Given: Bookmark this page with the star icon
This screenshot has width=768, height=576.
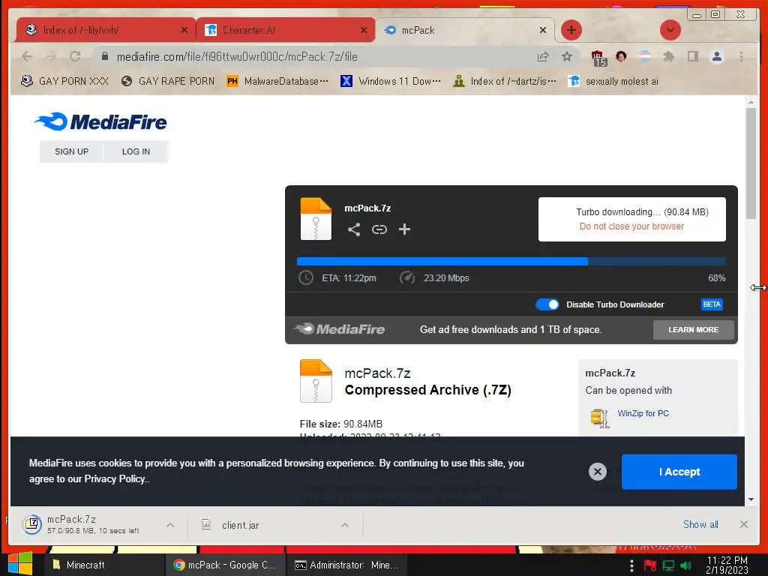Looking at the screenshot, I should 567,57.
